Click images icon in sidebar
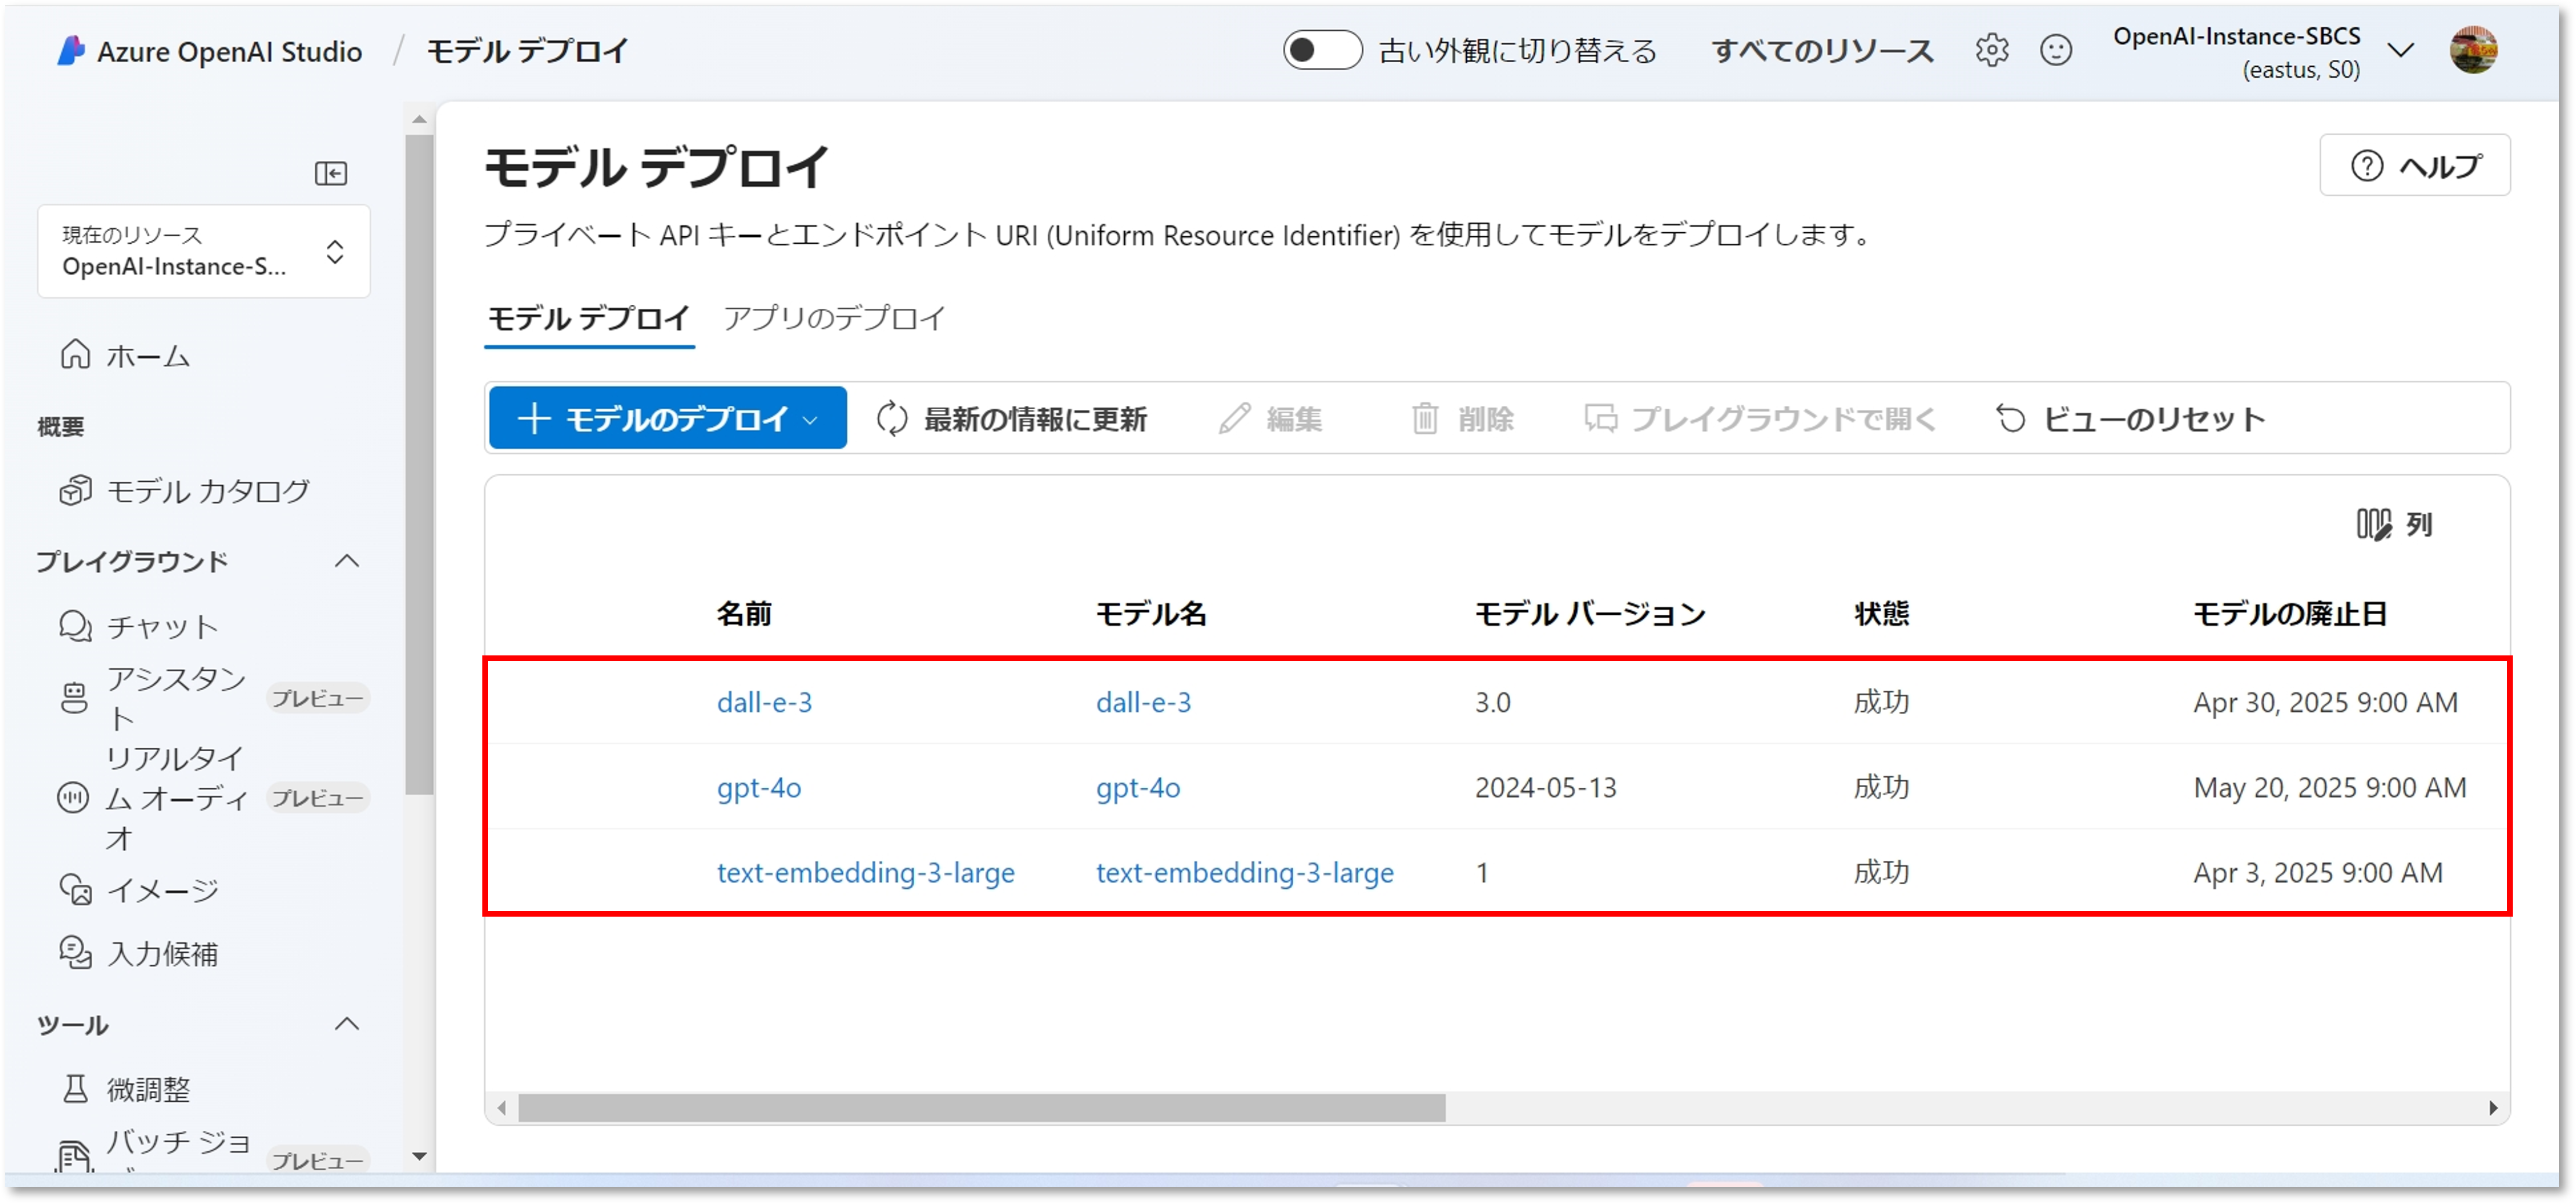Screen dimensions: 2576x1204 75,889
